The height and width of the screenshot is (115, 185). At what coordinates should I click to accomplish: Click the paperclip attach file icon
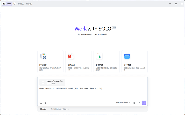pos(46,102)
